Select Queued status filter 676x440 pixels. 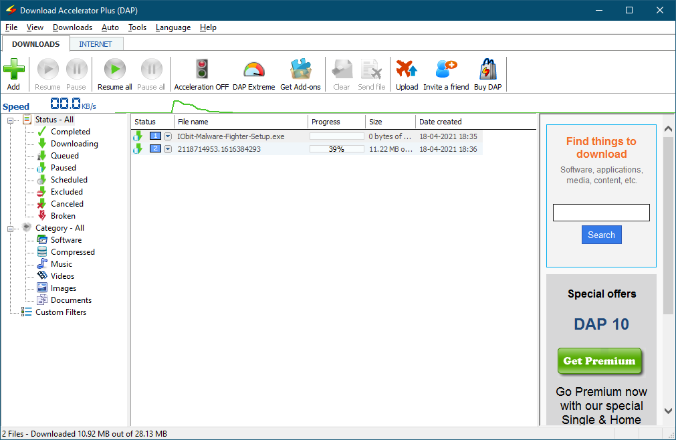[x=65, y=156]
